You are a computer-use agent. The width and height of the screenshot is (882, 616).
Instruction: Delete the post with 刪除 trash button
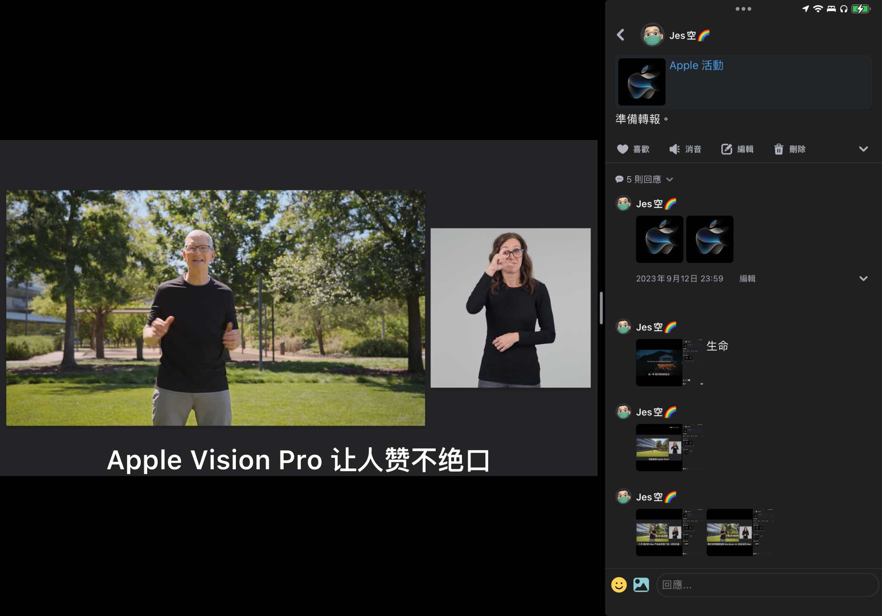(x=789, y=149)
